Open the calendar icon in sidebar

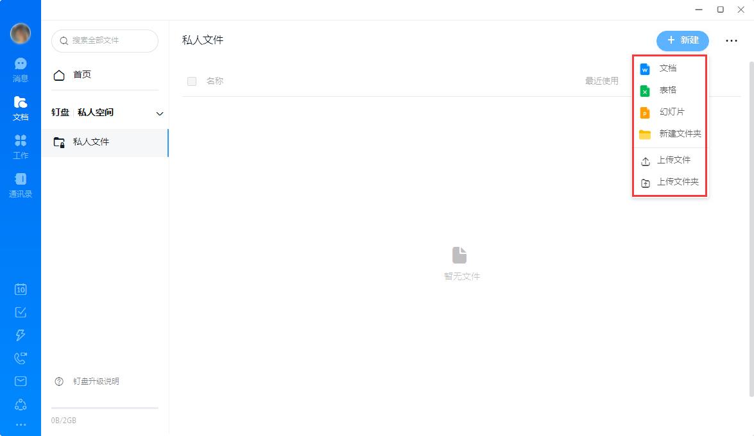point(20,289)
